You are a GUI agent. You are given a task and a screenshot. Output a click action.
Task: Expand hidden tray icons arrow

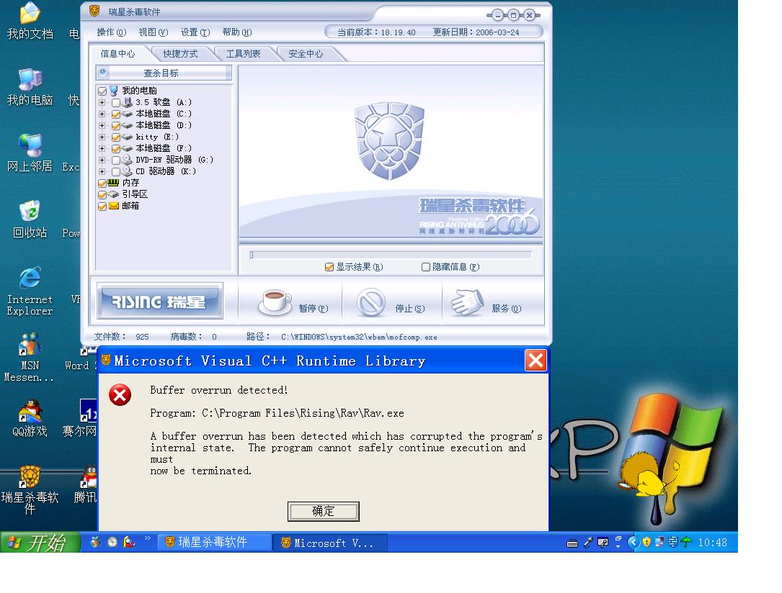[634, 542]
